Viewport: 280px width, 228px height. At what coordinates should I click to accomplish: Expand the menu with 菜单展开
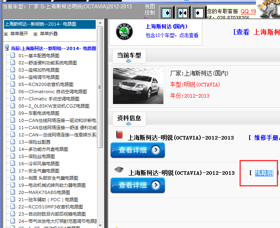[19, 34]
